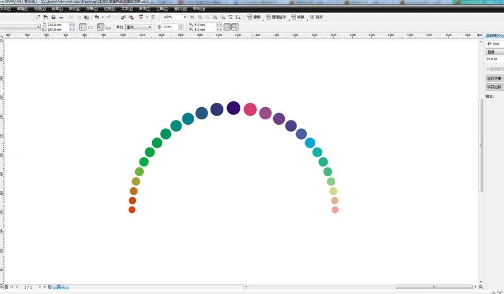Click the 排版 toolbar button
Viewport: 504px width, 294px height.
pyautogui.click(x=254, y=17)
